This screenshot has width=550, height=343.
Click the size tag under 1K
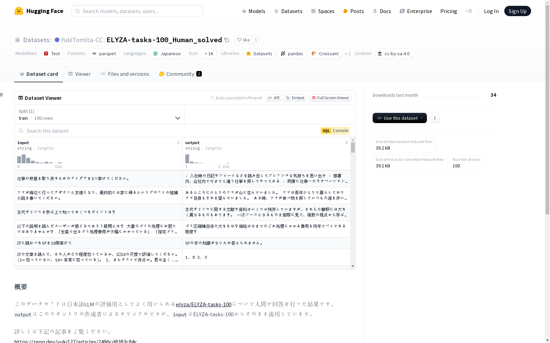pos(209,54)
